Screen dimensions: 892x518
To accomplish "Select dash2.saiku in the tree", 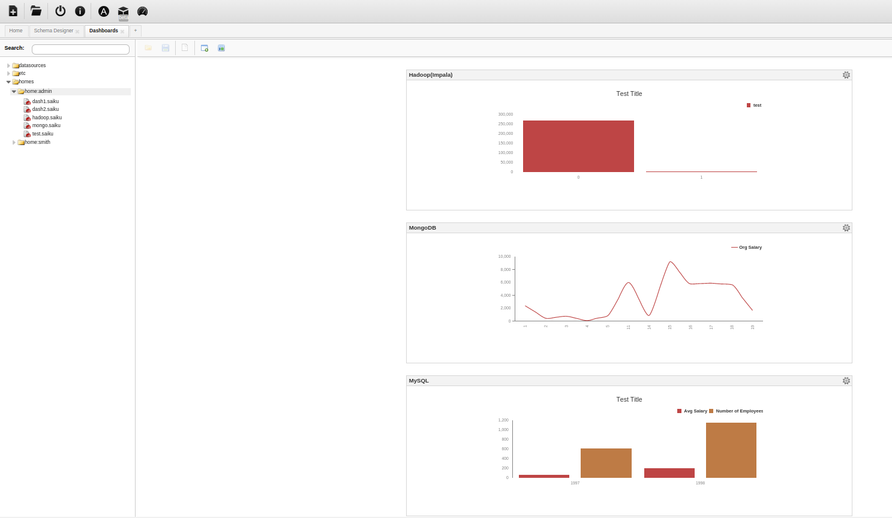I will [46, 109].
